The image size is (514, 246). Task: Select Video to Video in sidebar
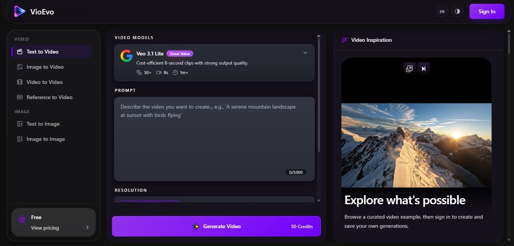52,82
